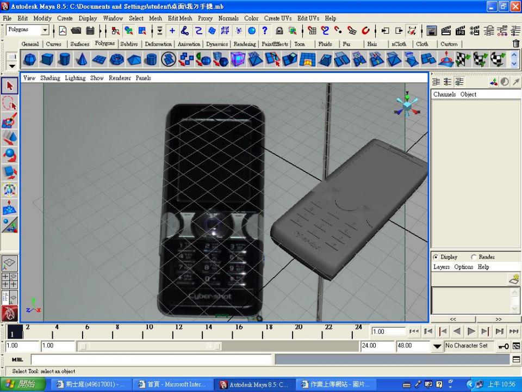Activate the Rotate tool

click(x=10, y=155)
